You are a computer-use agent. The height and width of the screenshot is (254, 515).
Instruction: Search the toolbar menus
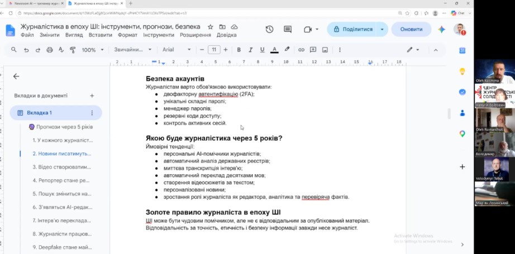[x=14, y=50]
